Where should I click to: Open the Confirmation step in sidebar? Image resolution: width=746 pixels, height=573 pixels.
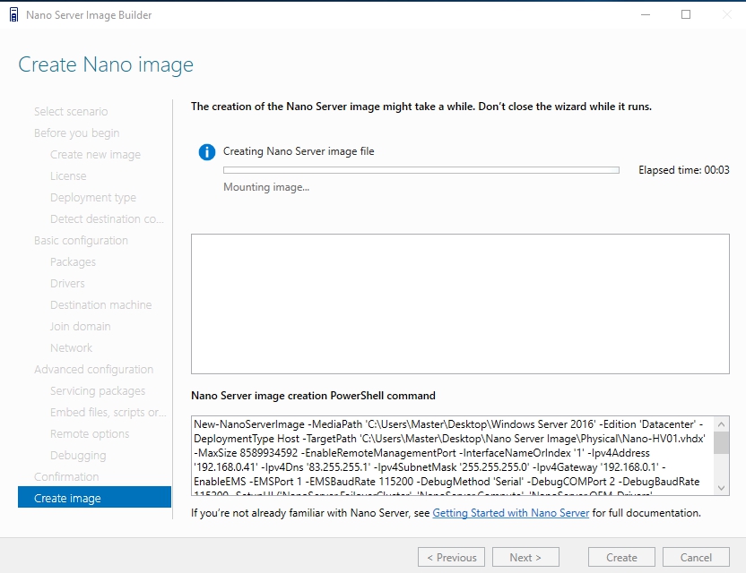[66, 476]
